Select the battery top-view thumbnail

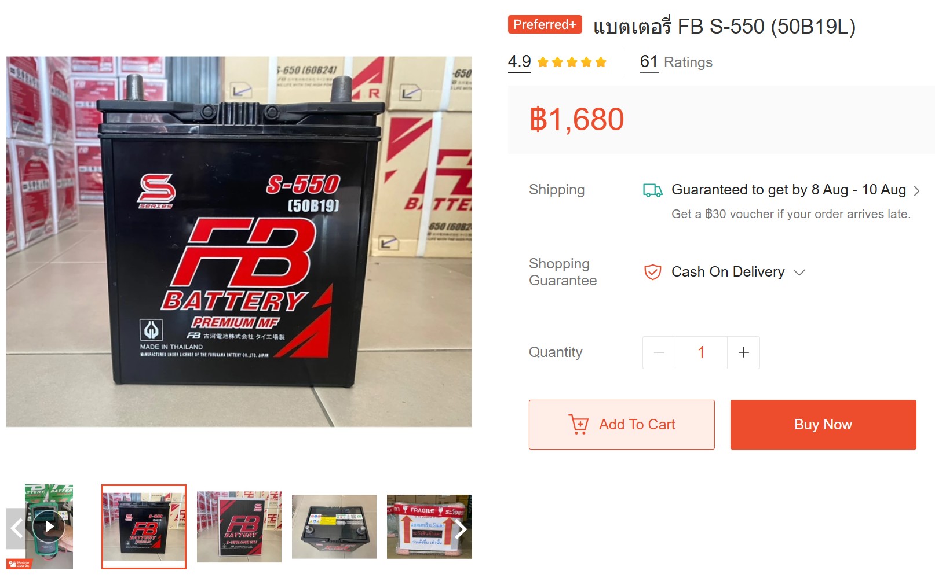[x=334, y=527]
